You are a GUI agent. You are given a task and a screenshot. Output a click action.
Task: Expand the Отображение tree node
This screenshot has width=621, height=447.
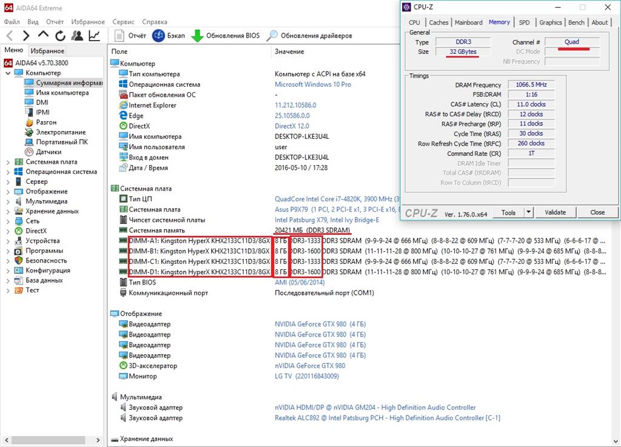(8, 192)
